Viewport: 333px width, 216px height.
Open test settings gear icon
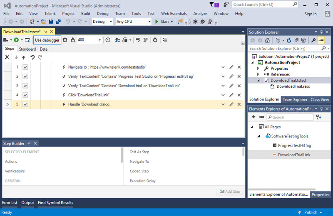(x=65, y=40)
